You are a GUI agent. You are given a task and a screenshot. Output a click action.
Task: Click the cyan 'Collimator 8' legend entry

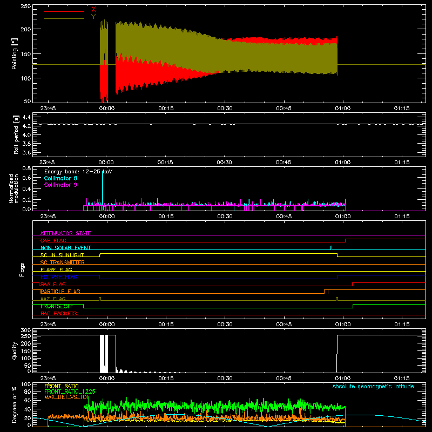point(60,178)
